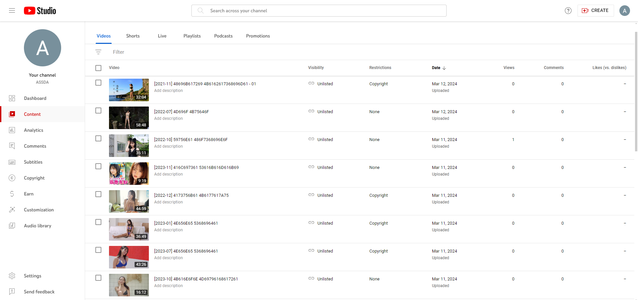Image resolution: width=638 pixels, height=300 pixels.
Task: Open Settings gear in sidebar
Action: tap(32, 276)
